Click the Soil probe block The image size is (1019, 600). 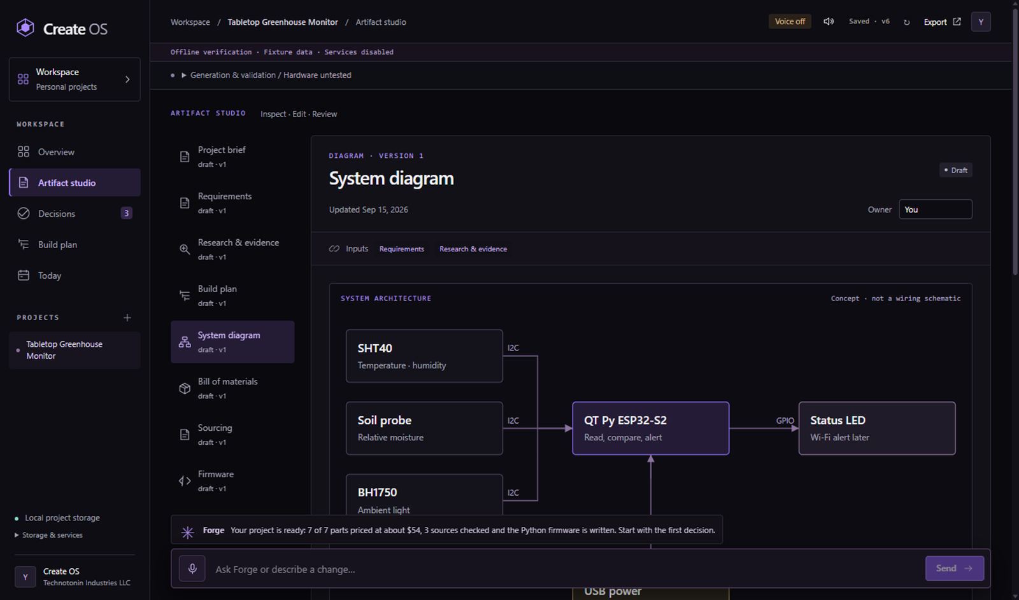tap(424, 428)
